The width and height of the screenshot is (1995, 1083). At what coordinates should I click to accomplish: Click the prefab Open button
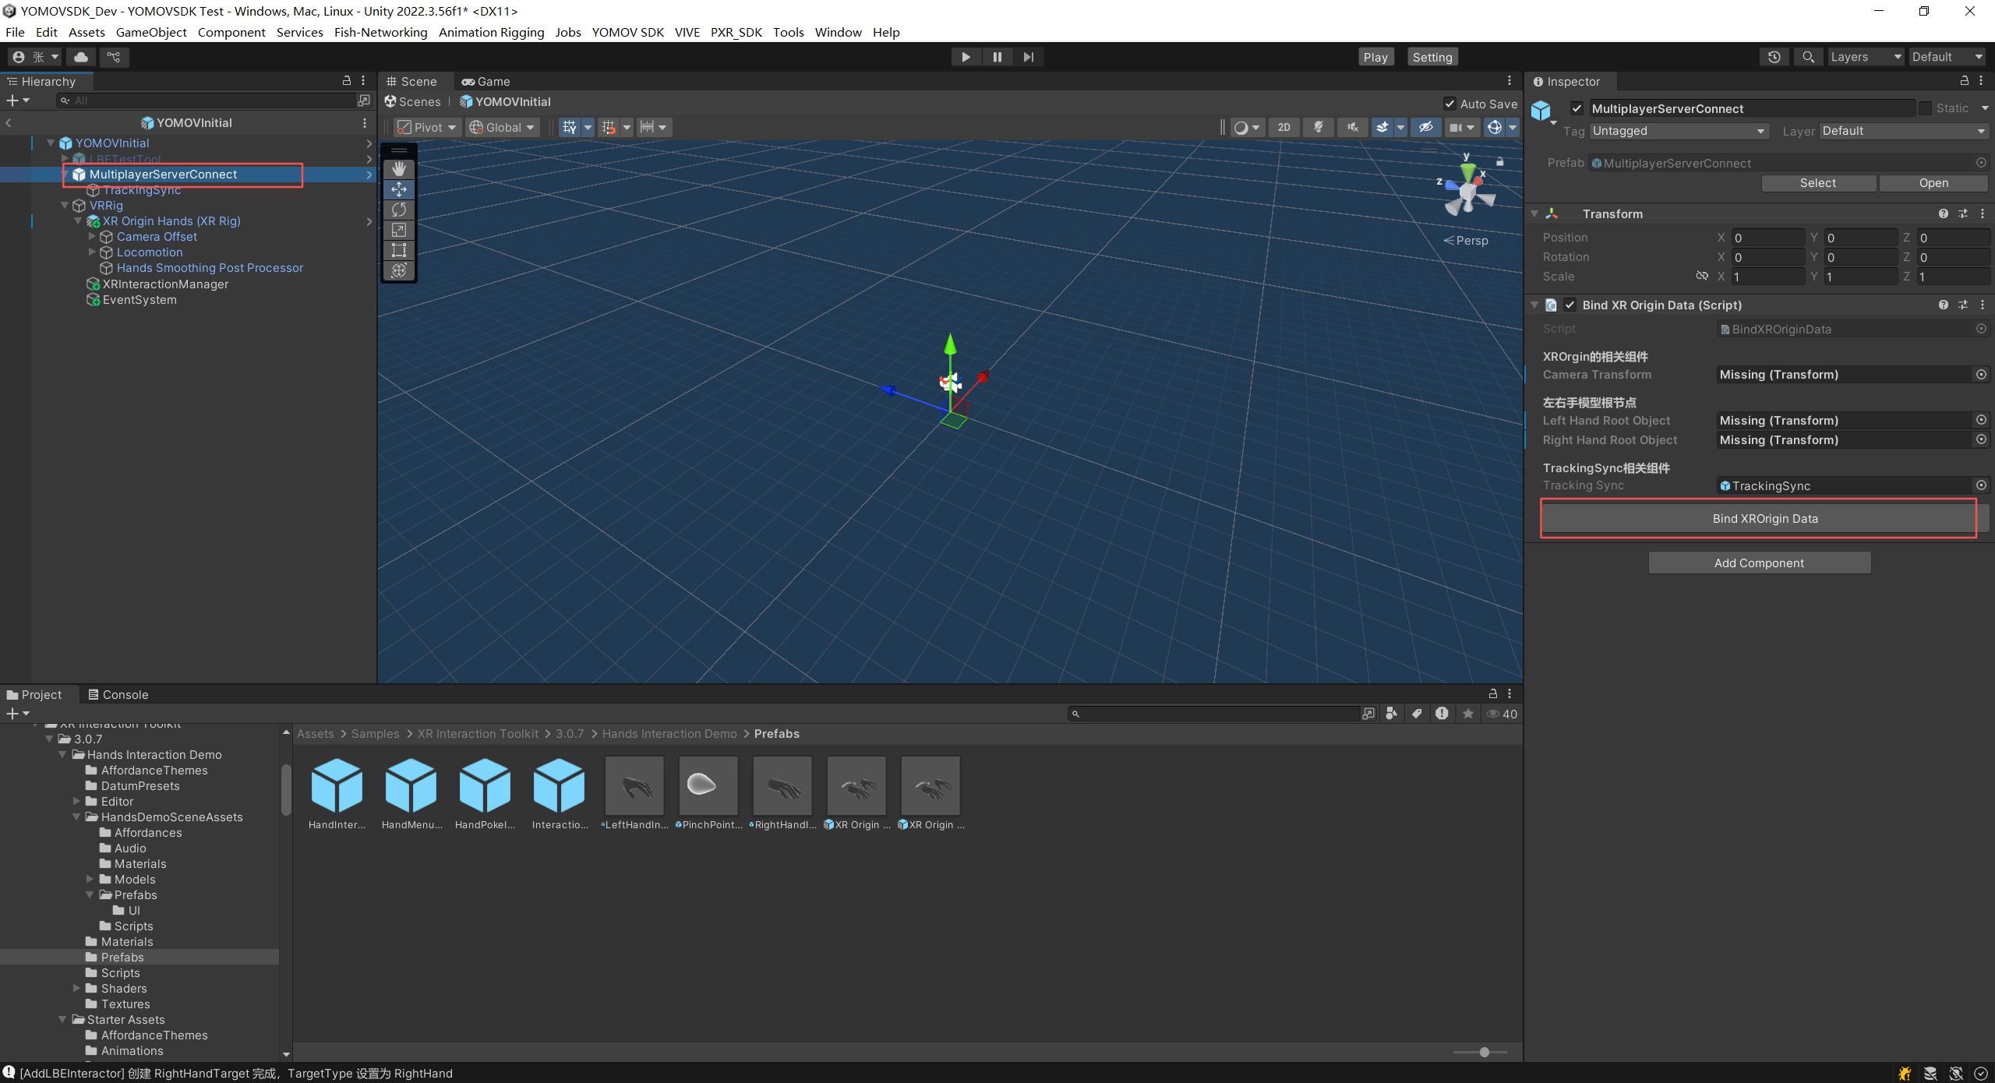click(x=1933, y=183)
